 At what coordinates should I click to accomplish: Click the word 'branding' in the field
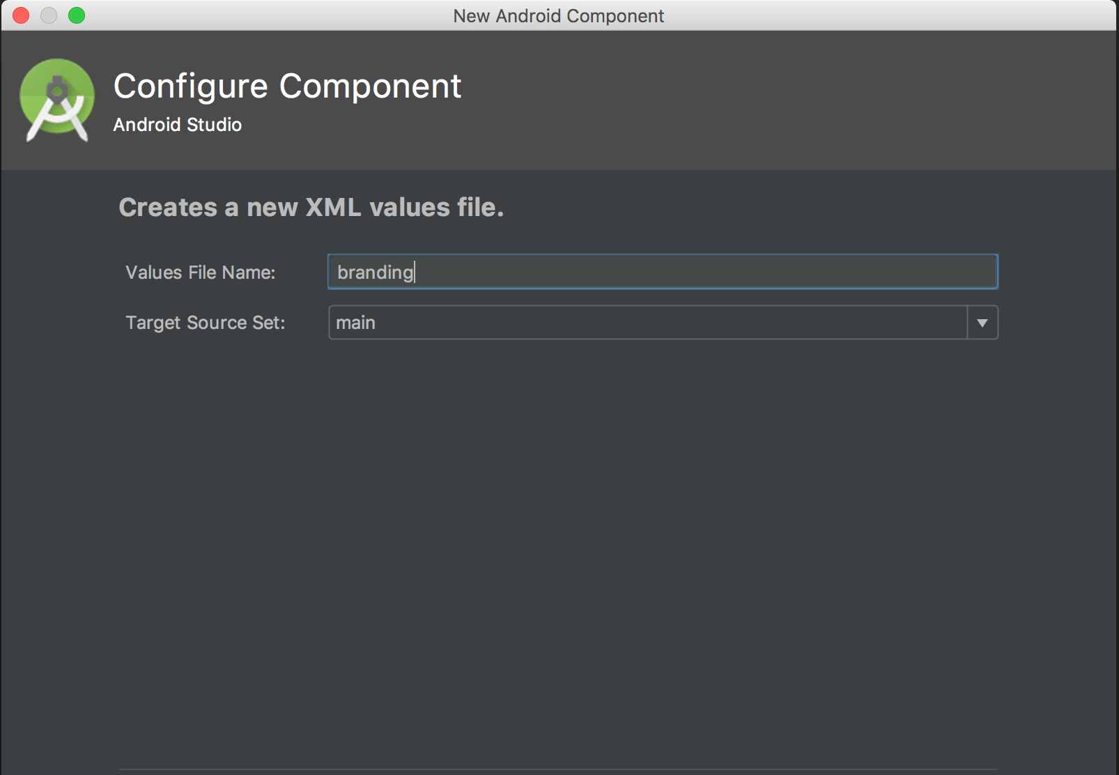tap(376, 273)
